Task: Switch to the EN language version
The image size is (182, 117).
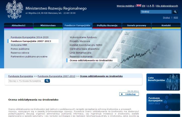Action: pyautogui.click(x=144, y=6)
